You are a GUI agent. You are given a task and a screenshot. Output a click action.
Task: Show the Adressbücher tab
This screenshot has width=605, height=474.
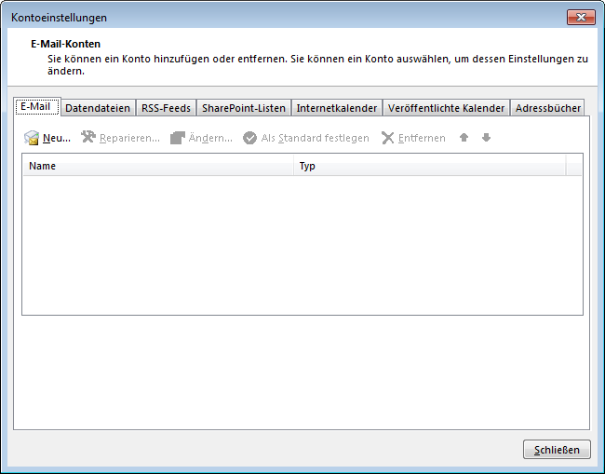point(548,108)
